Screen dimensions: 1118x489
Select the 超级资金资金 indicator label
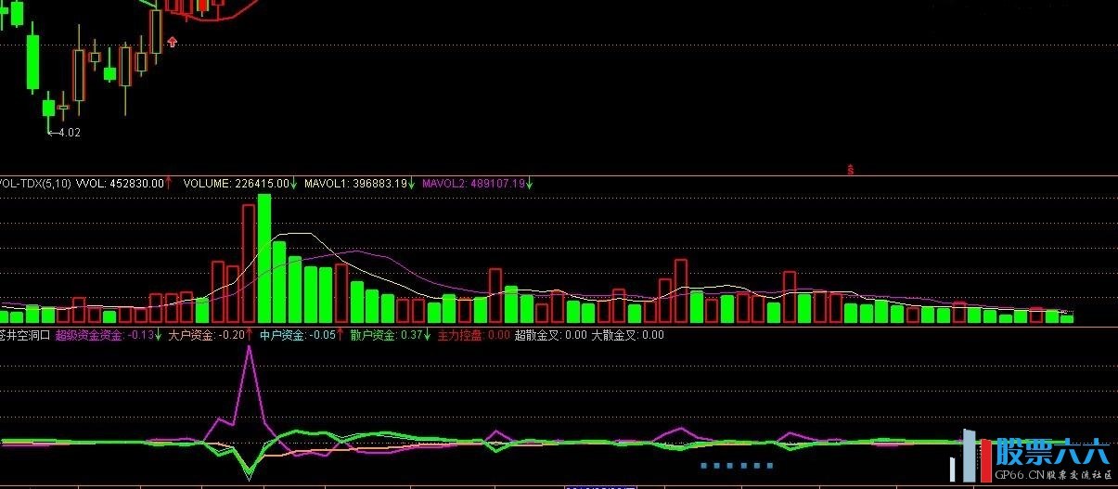tap(90, 335)
